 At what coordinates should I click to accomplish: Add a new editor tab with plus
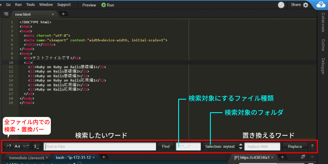click(63, 14)
